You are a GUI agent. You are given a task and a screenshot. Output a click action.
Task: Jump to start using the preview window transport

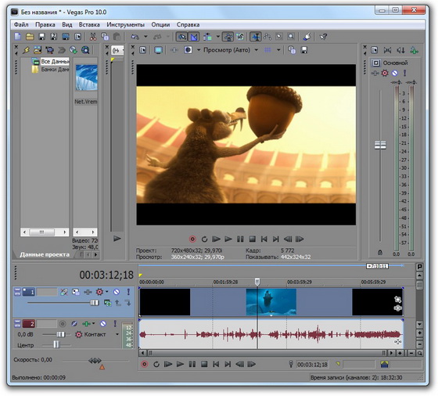pyautogui.click(x=264, y=239)
